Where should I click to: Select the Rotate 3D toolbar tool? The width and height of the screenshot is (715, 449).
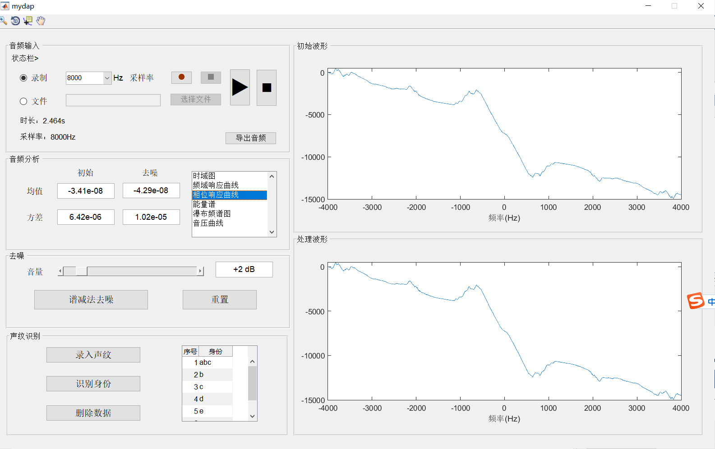pos(15,21)
